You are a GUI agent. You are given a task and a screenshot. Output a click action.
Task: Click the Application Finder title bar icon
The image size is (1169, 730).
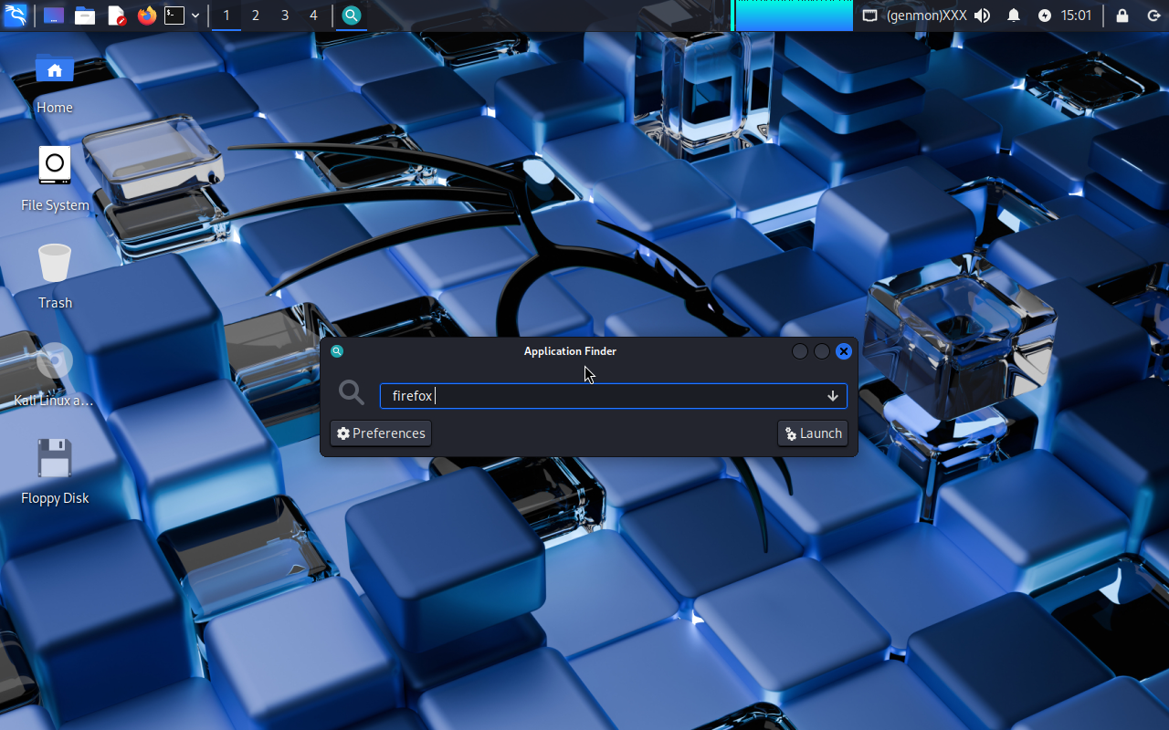pyautogui.click(x=337, y=351)
